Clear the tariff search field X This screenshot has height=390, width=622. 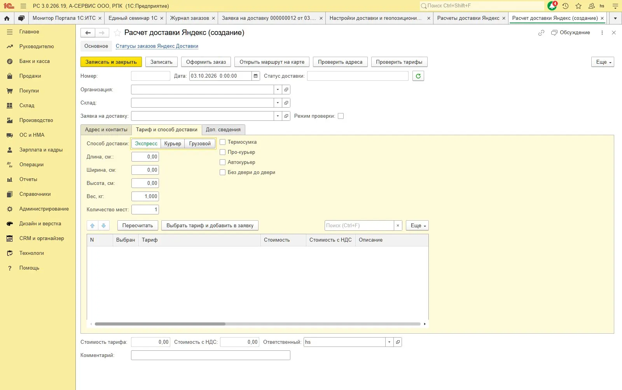click(398, 226)
